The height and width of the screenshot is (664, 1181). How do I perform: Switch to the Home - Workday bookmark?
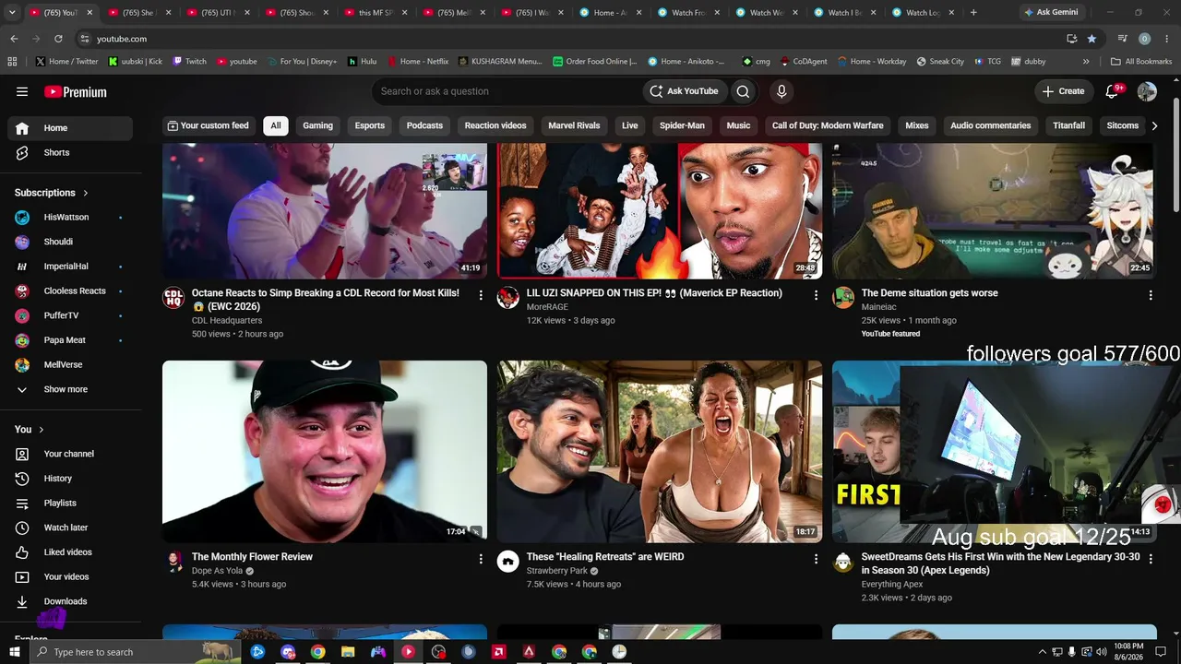[x=871, y=62]
